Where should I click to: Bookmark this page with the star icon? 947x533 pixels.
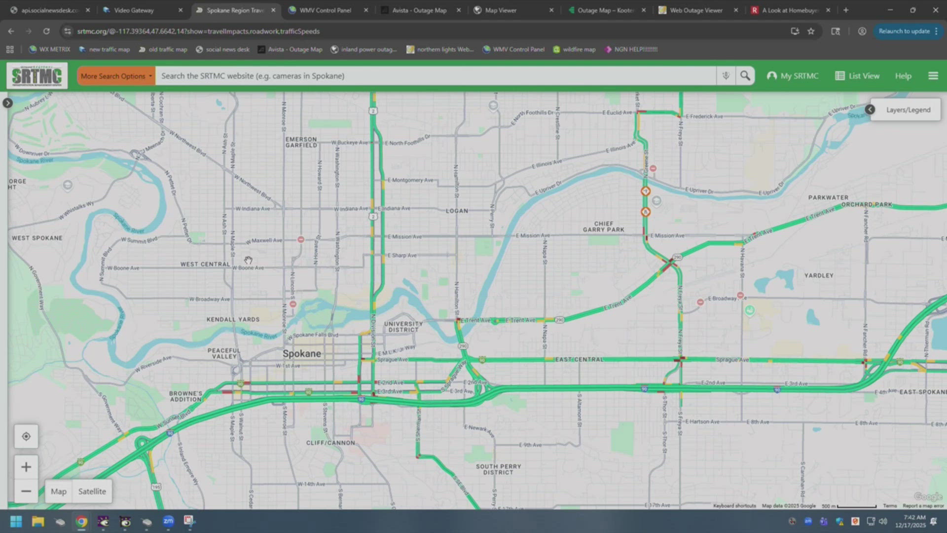pyautogui.click(x=811, y=31)
